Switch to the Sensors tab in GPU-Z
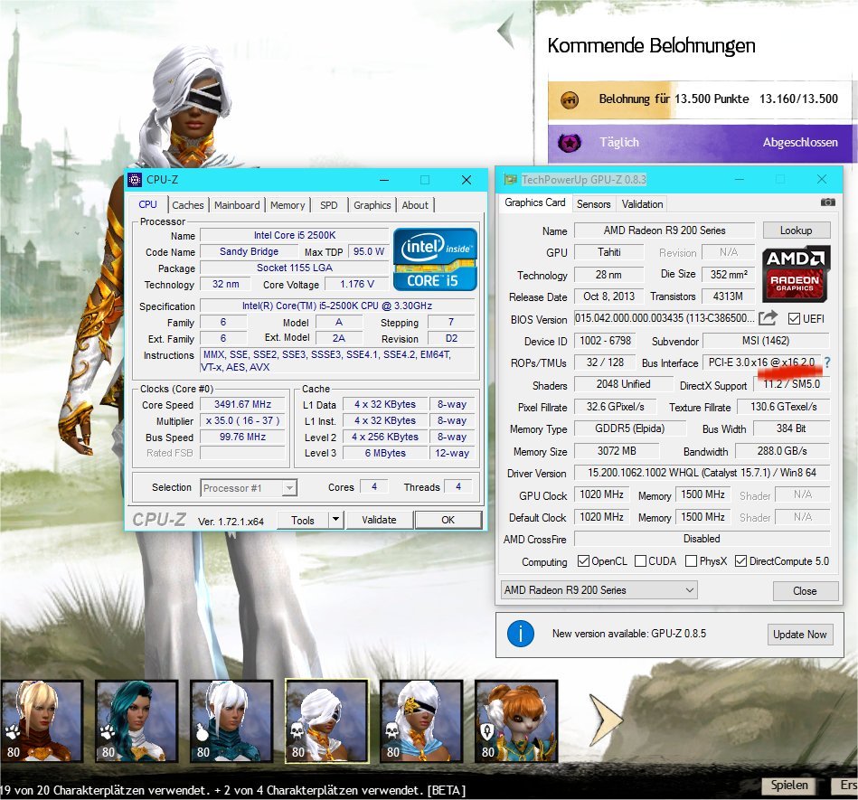The height and width of the screenshot is (800, 858). point(594,204)
